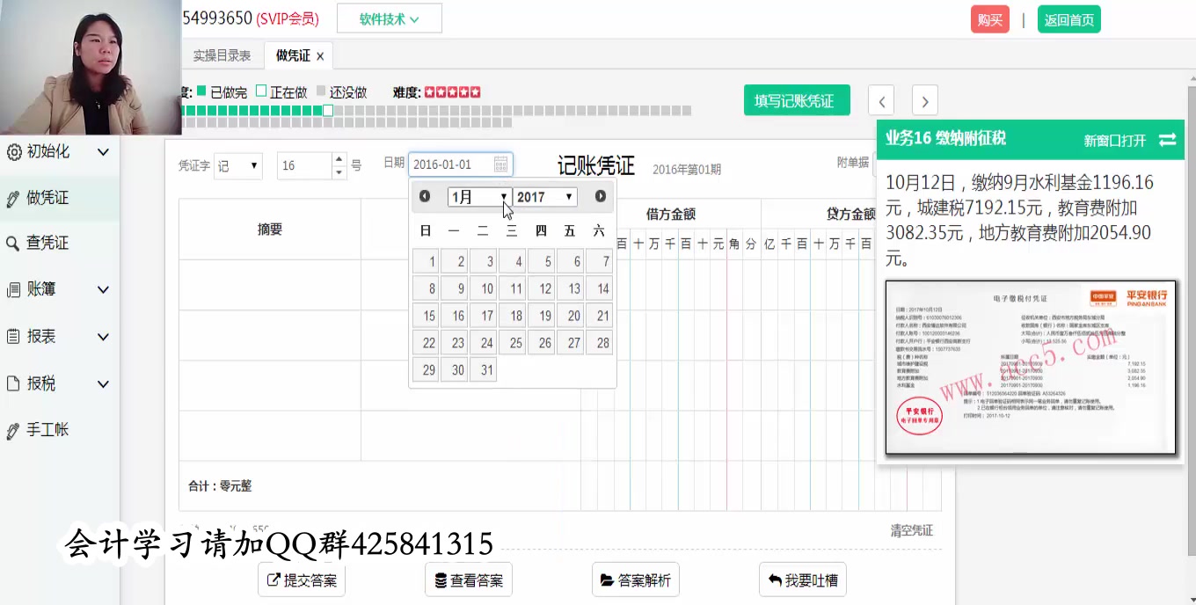Screen dimensions: 1196x605
Task: Expand the 账簿 sidebar menu
Action: [x=102, y=288]
